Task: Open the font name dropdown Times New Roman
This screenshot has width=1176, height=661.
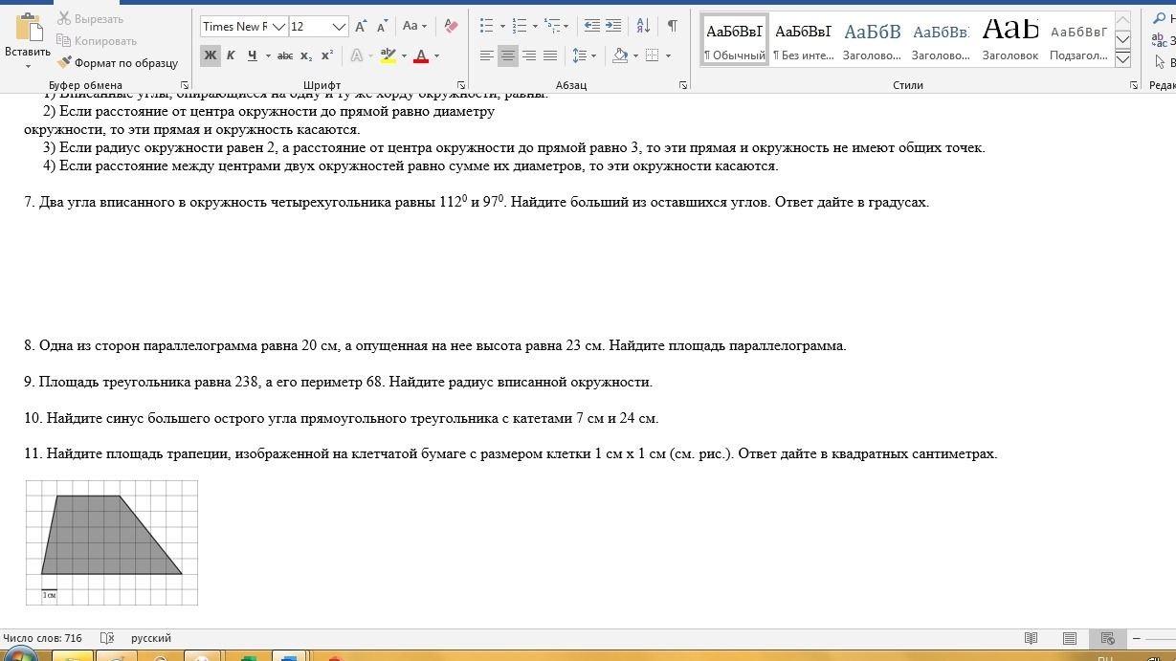Action: (243, 27)
